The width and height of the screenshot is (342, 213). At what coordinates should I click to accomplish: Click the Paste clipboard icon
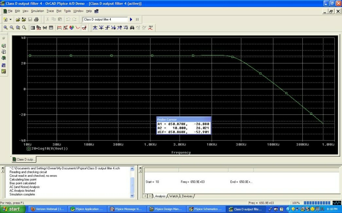(x=60, y=19)
